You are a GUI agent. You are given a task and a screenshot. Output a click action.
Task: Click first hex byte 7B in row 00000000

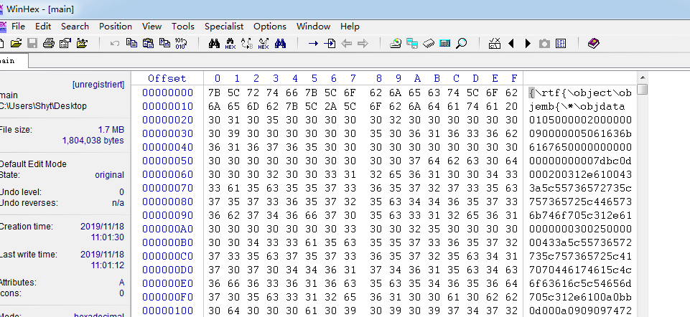point(214,93)
